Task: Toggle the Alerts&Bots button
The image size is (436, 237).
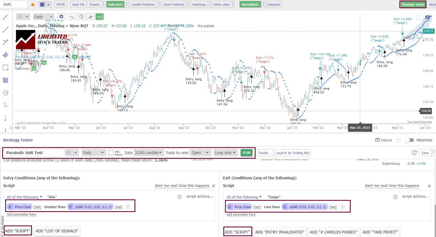Action: 250,4
